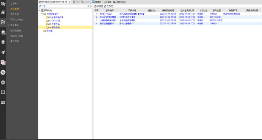Click the ID card sidebar icon

pos(3,102)
